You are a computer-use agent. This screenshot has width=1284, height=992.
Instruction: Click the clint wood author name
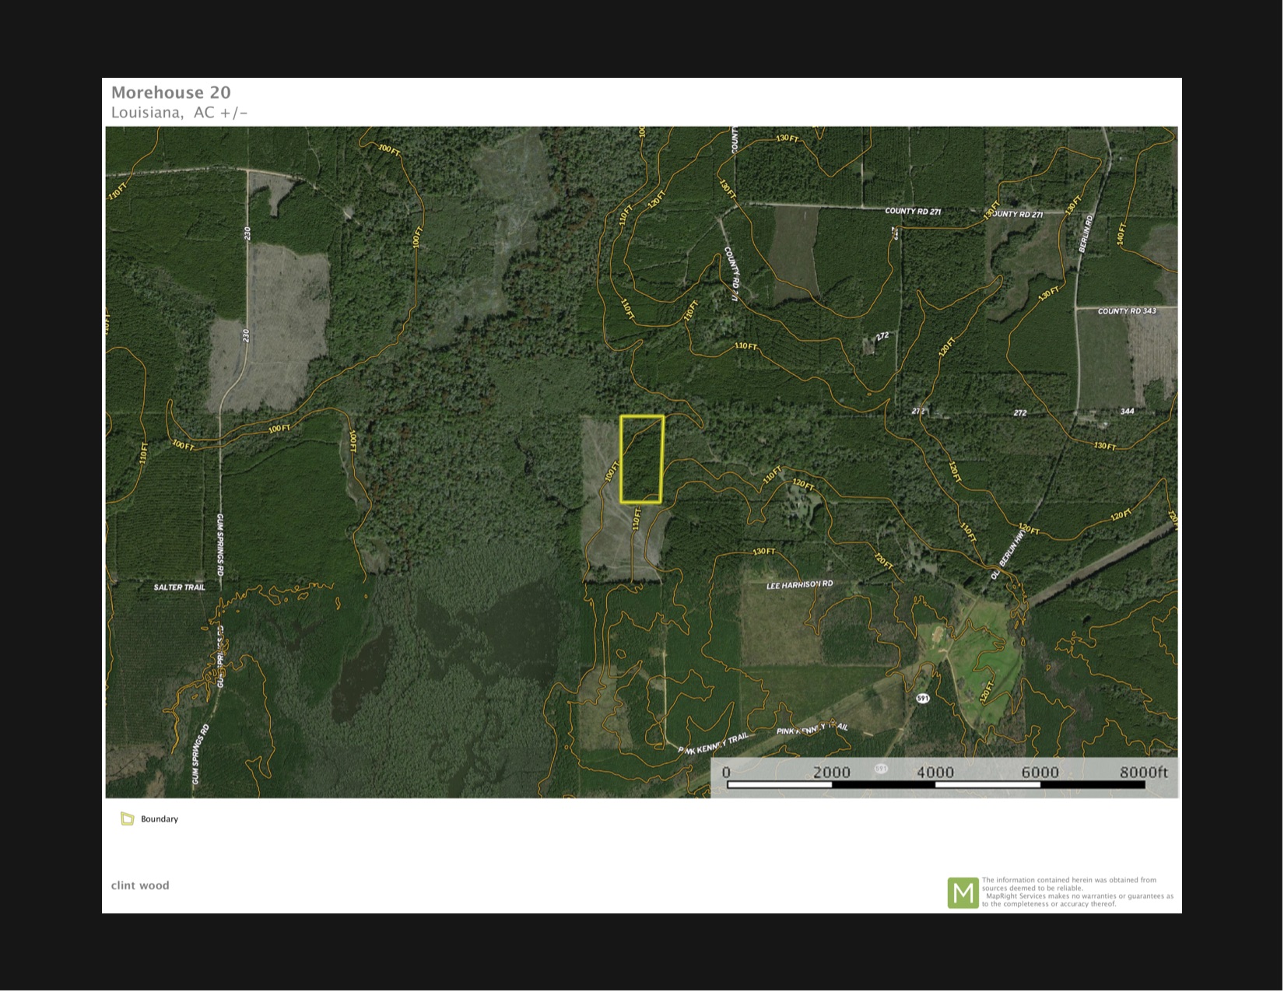click(140, 885)
